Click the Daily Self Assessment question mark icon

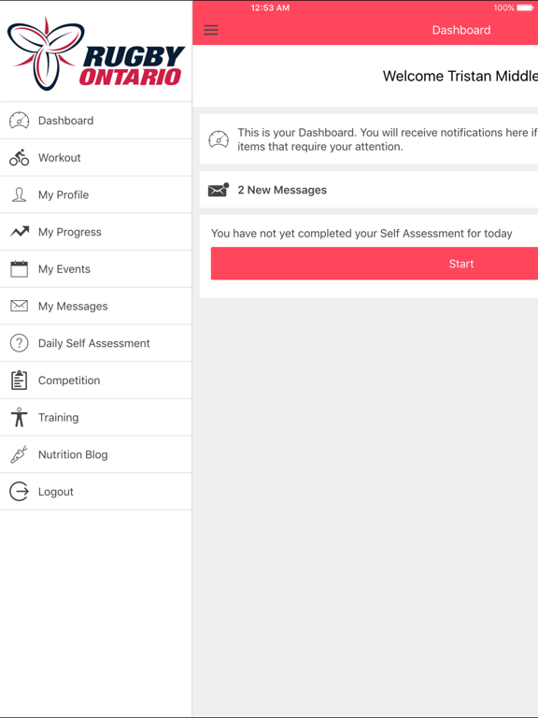pyautogui.click(x=20, y=343)
